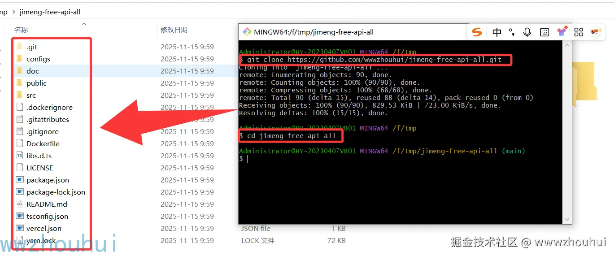Click the Resolving deltas line in terminal output
614x256 pixels.
[x=314, y=113]
